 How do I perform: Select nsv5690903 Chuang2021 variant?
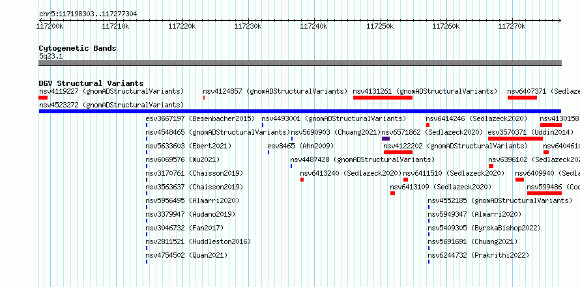pyautogui.click(x=336, y=132)
